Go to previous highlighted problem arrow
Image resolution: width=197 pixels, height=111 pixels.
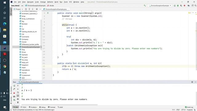pos(193,13)
